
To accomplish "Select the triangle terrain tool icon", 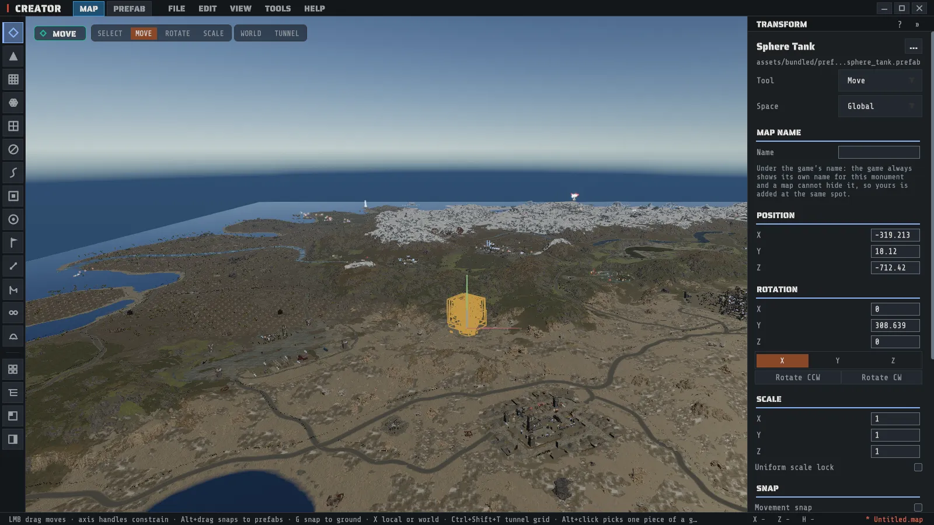I will click(x=13, y=56).
